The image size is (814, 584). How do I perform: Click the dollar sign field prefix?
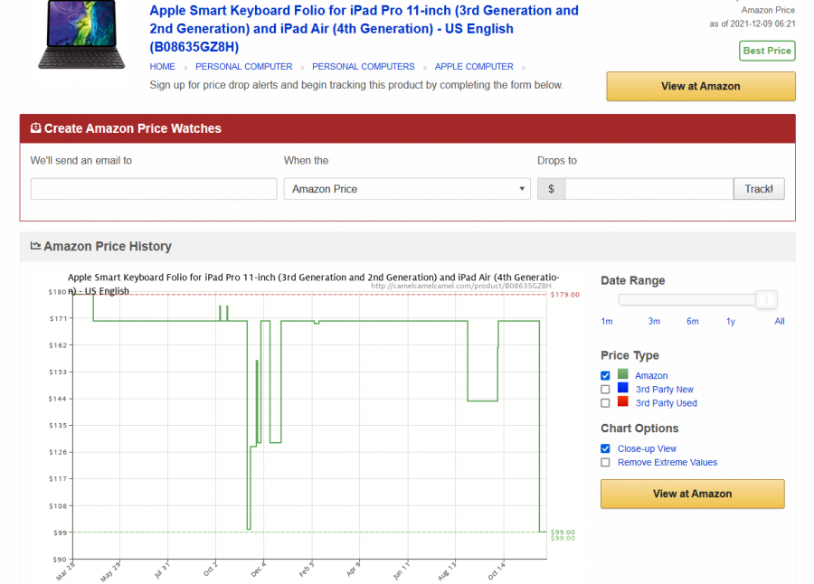click(x=551, y=189)
